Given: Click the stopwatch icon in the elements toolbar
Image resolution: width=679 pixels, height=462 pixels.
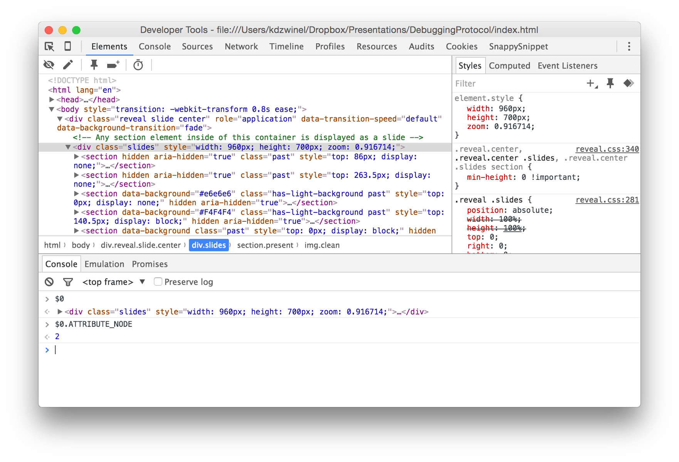Looking at the screenshot, I should [x=138, y=65].
